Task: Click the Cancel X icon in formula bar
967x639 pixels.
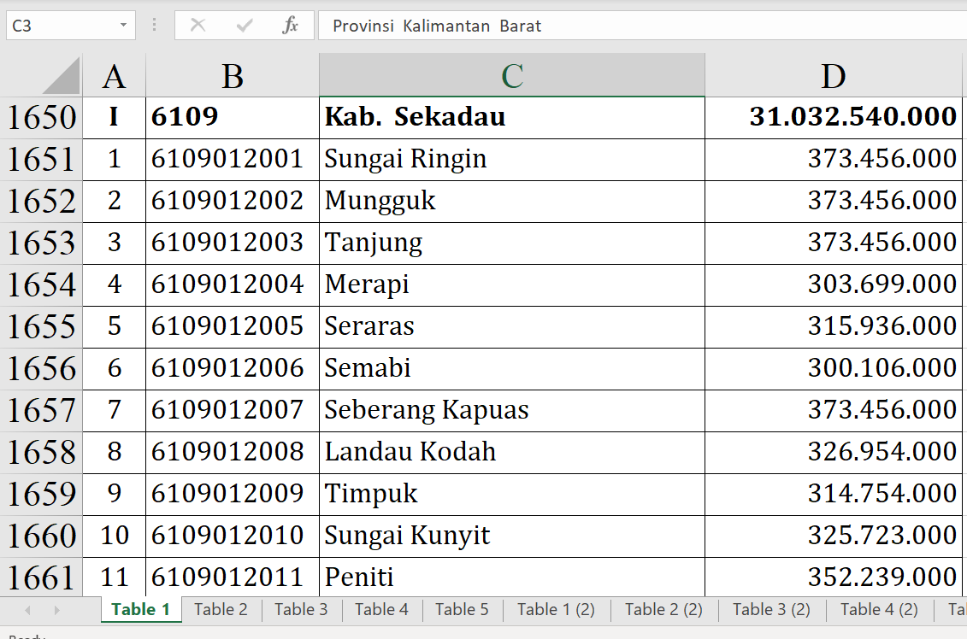Action: point(198,26)
